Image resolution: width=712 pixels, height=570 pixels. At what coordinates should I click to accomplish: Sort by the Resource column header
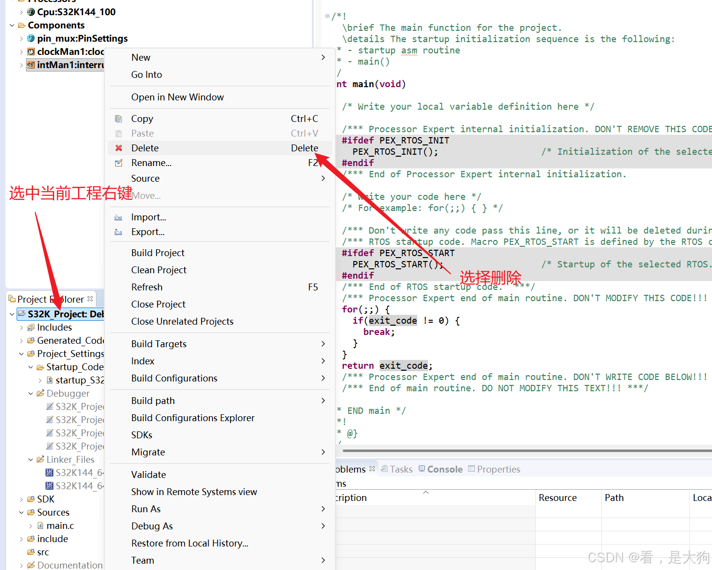click(x=568, y=498)
